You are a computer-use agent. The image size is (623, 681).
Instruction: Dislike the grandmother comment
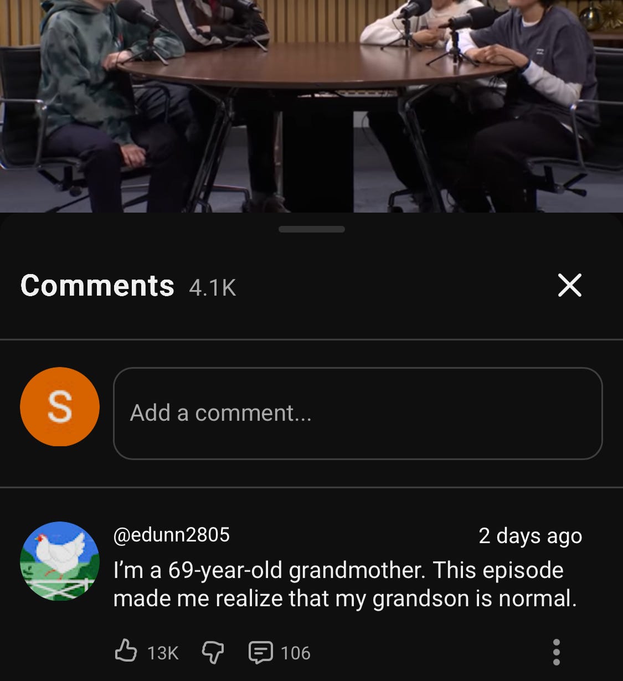click(x=213, y=652)
